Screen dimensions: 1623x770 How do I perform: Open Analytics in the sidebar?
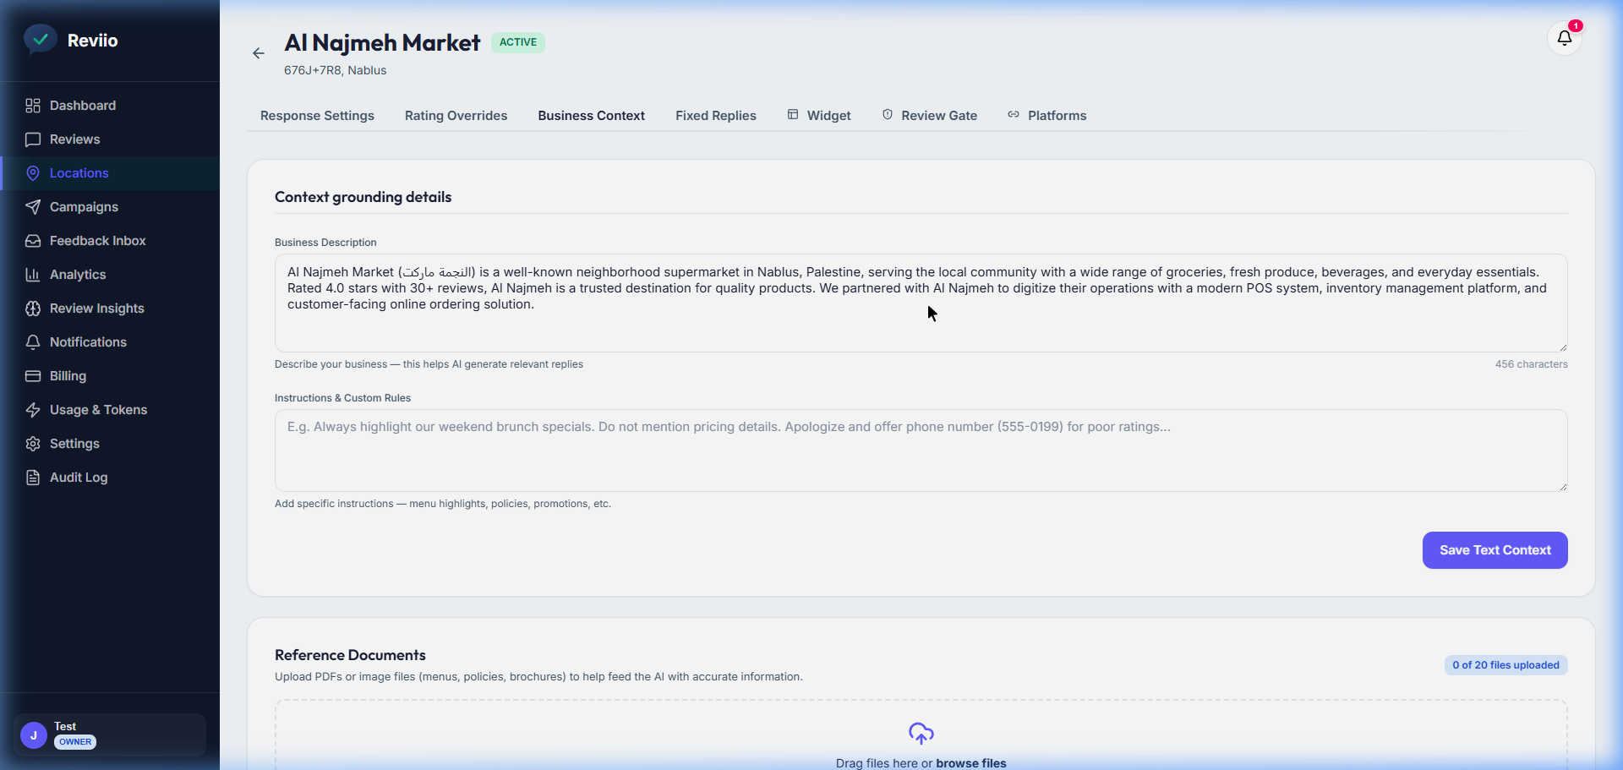tap(110, 275)
